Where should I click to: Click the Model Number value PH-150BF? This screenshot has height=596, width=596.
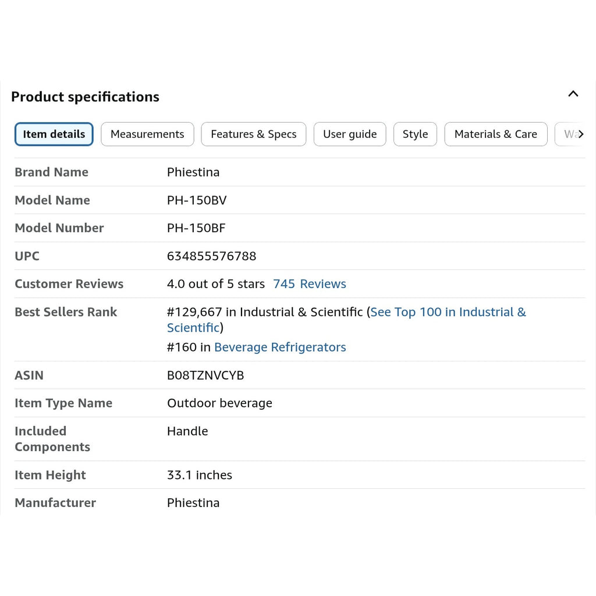[196, 228]
